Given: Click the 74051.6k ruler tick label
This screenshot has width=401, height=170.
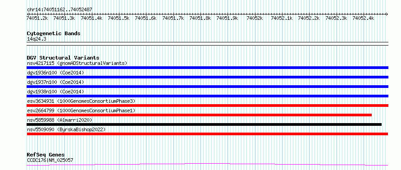Looking at the screenshot, I should [x=146, y=18].
